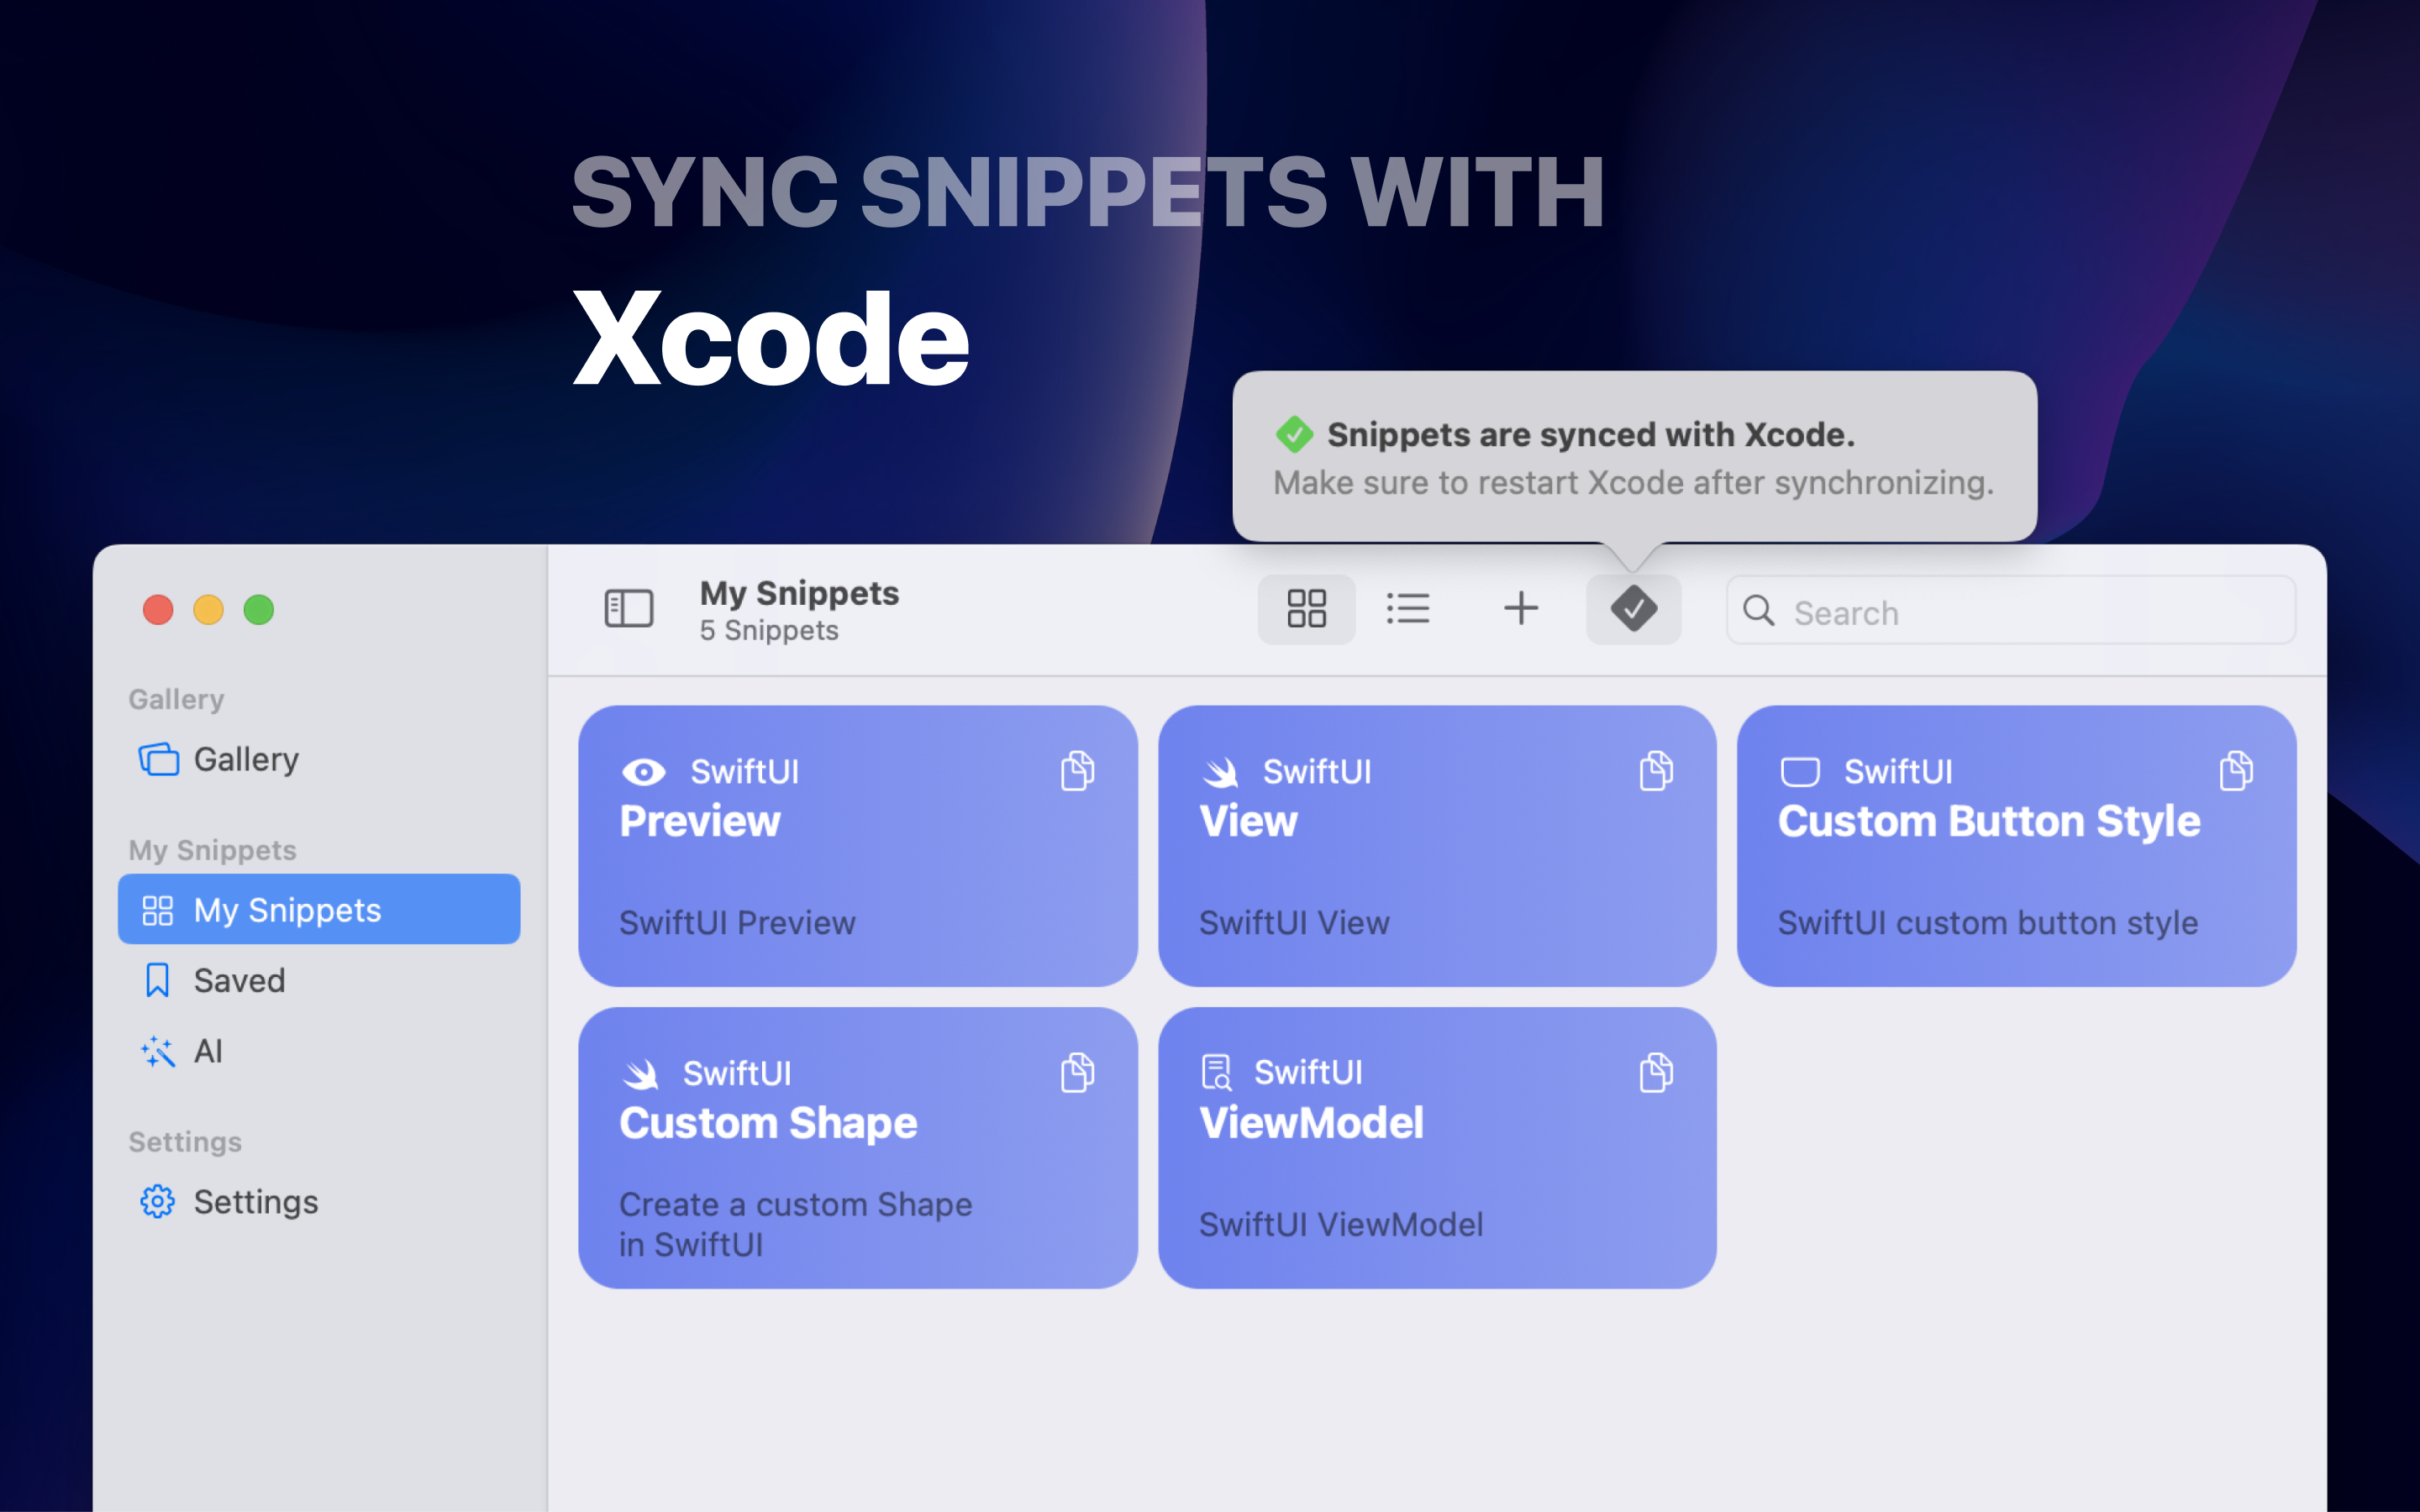Click the eye icon on Preview card
The width and height of the screenshot is (2420, 1512).
643,772
